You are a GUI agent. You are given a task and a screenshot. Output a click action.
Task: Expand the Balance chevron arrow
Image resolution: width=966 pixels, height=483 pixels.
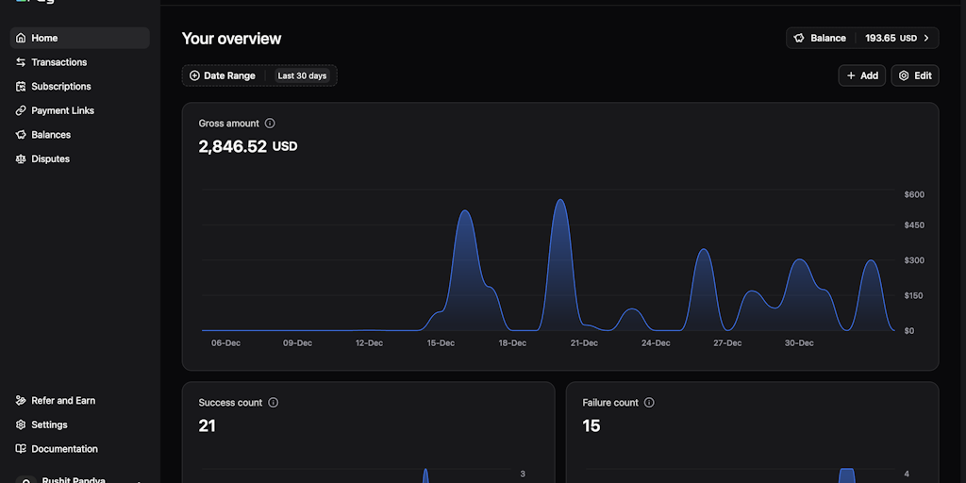[926, 38]
